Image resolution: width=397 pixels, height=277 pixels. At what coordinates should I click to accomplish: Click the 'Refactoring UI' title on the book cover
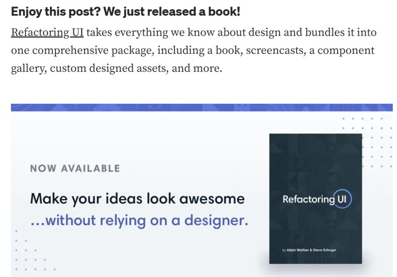(x=317, y=199)
